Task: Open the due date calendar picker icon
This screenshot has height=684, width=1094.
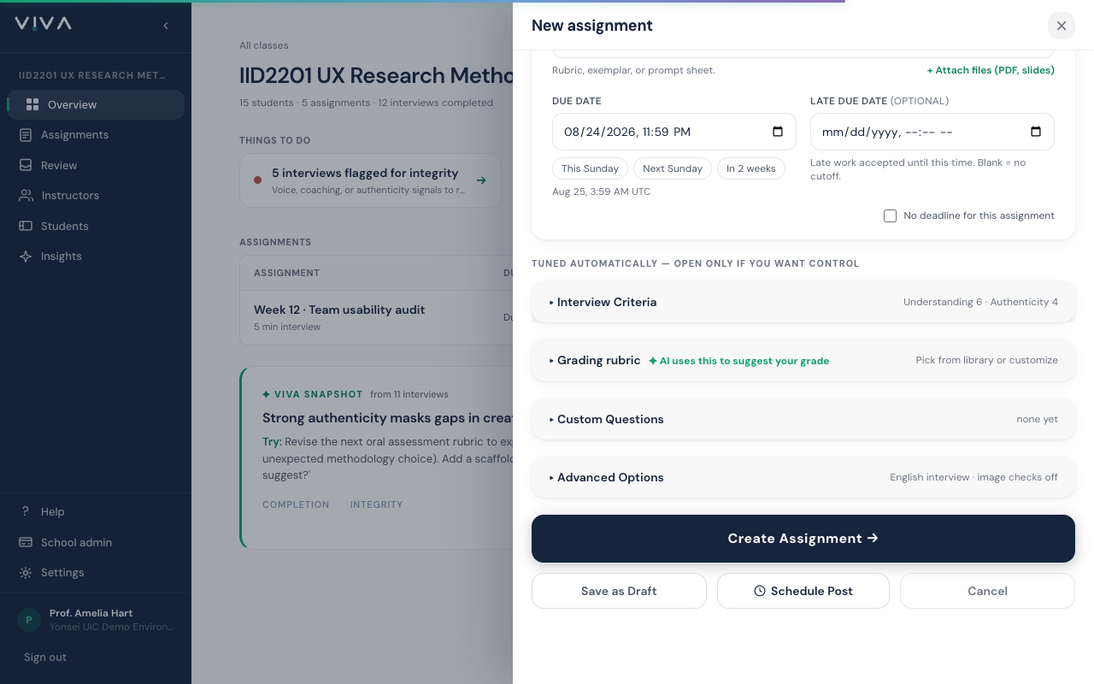Action: click(778, 132)
